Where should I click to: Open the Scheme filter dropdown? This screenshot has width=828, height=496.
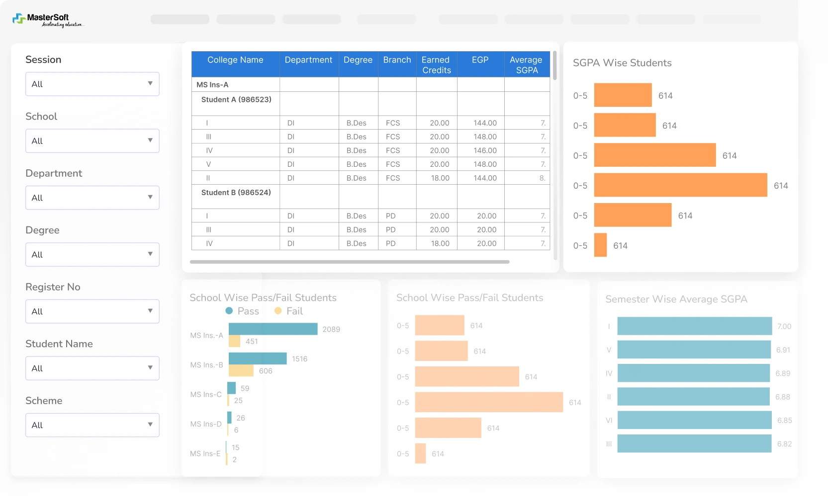[92, 425]
